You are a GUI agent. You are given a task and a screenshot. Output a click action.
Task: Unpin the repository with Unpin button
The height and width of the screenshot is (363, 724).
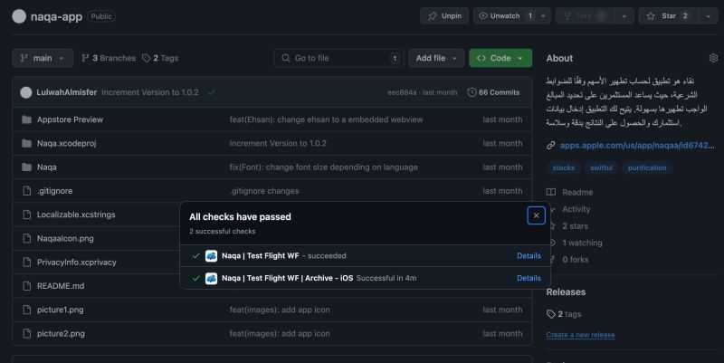coord(444,16)
